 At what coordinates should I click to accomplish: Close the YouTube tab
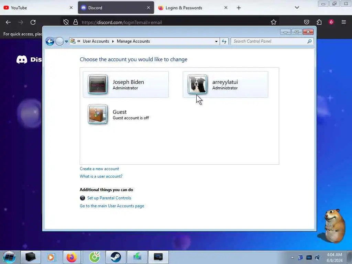point(71,8)
